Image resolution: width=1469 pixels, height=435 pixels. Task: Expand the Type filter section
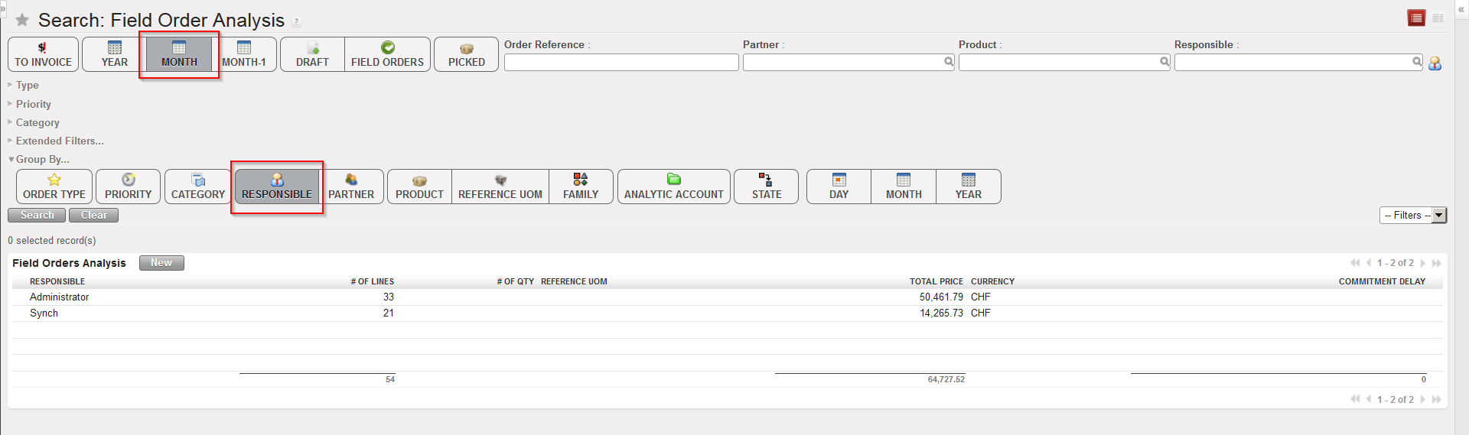click(x=23, y=85)
